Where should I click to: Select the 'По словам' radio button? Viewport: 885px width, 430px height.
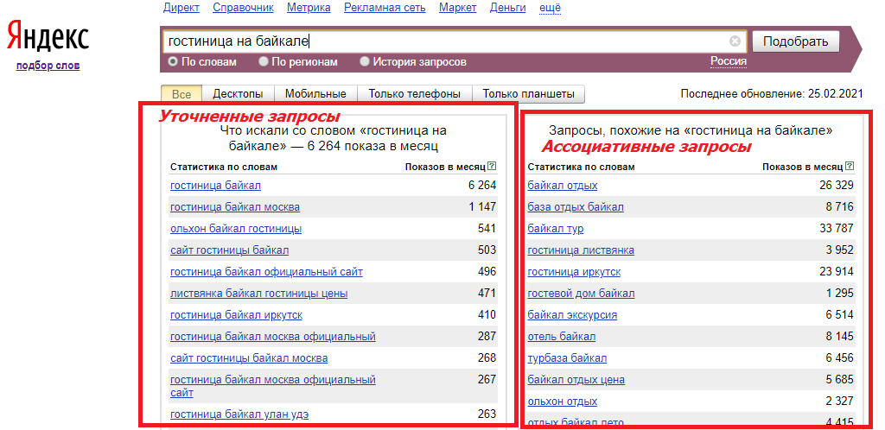(173, 62)
